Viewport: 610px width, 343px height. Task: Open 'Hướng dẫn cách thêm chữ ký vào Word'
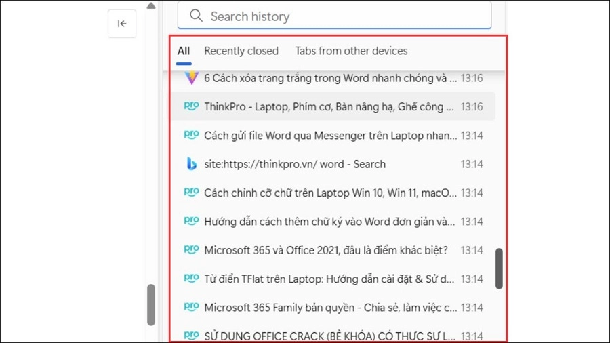(x=329, y=222)
